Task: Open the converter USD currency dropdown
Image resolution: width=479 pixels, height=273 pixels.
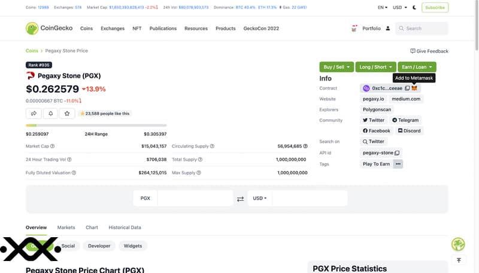Action: [260, 198]
